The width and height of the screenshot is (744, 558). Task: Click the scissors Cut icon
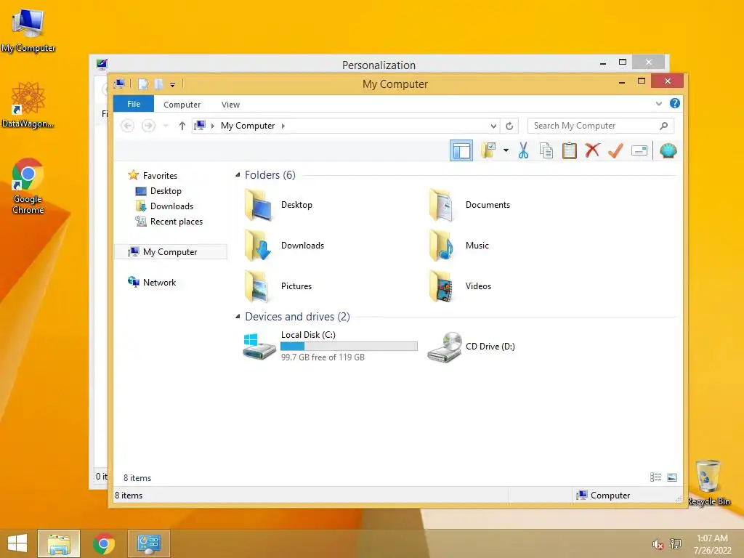pyautogui.click(x=523, y=150)
